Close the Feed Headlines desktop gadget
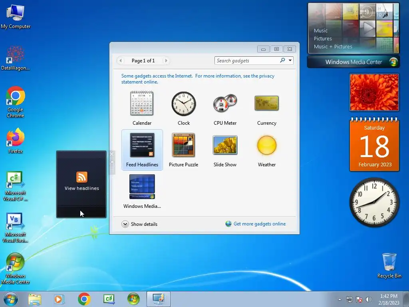 click(112, 154)
